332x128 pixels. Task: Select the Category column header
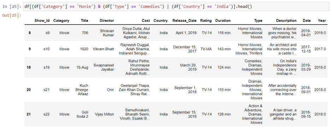tap(61, 21)
